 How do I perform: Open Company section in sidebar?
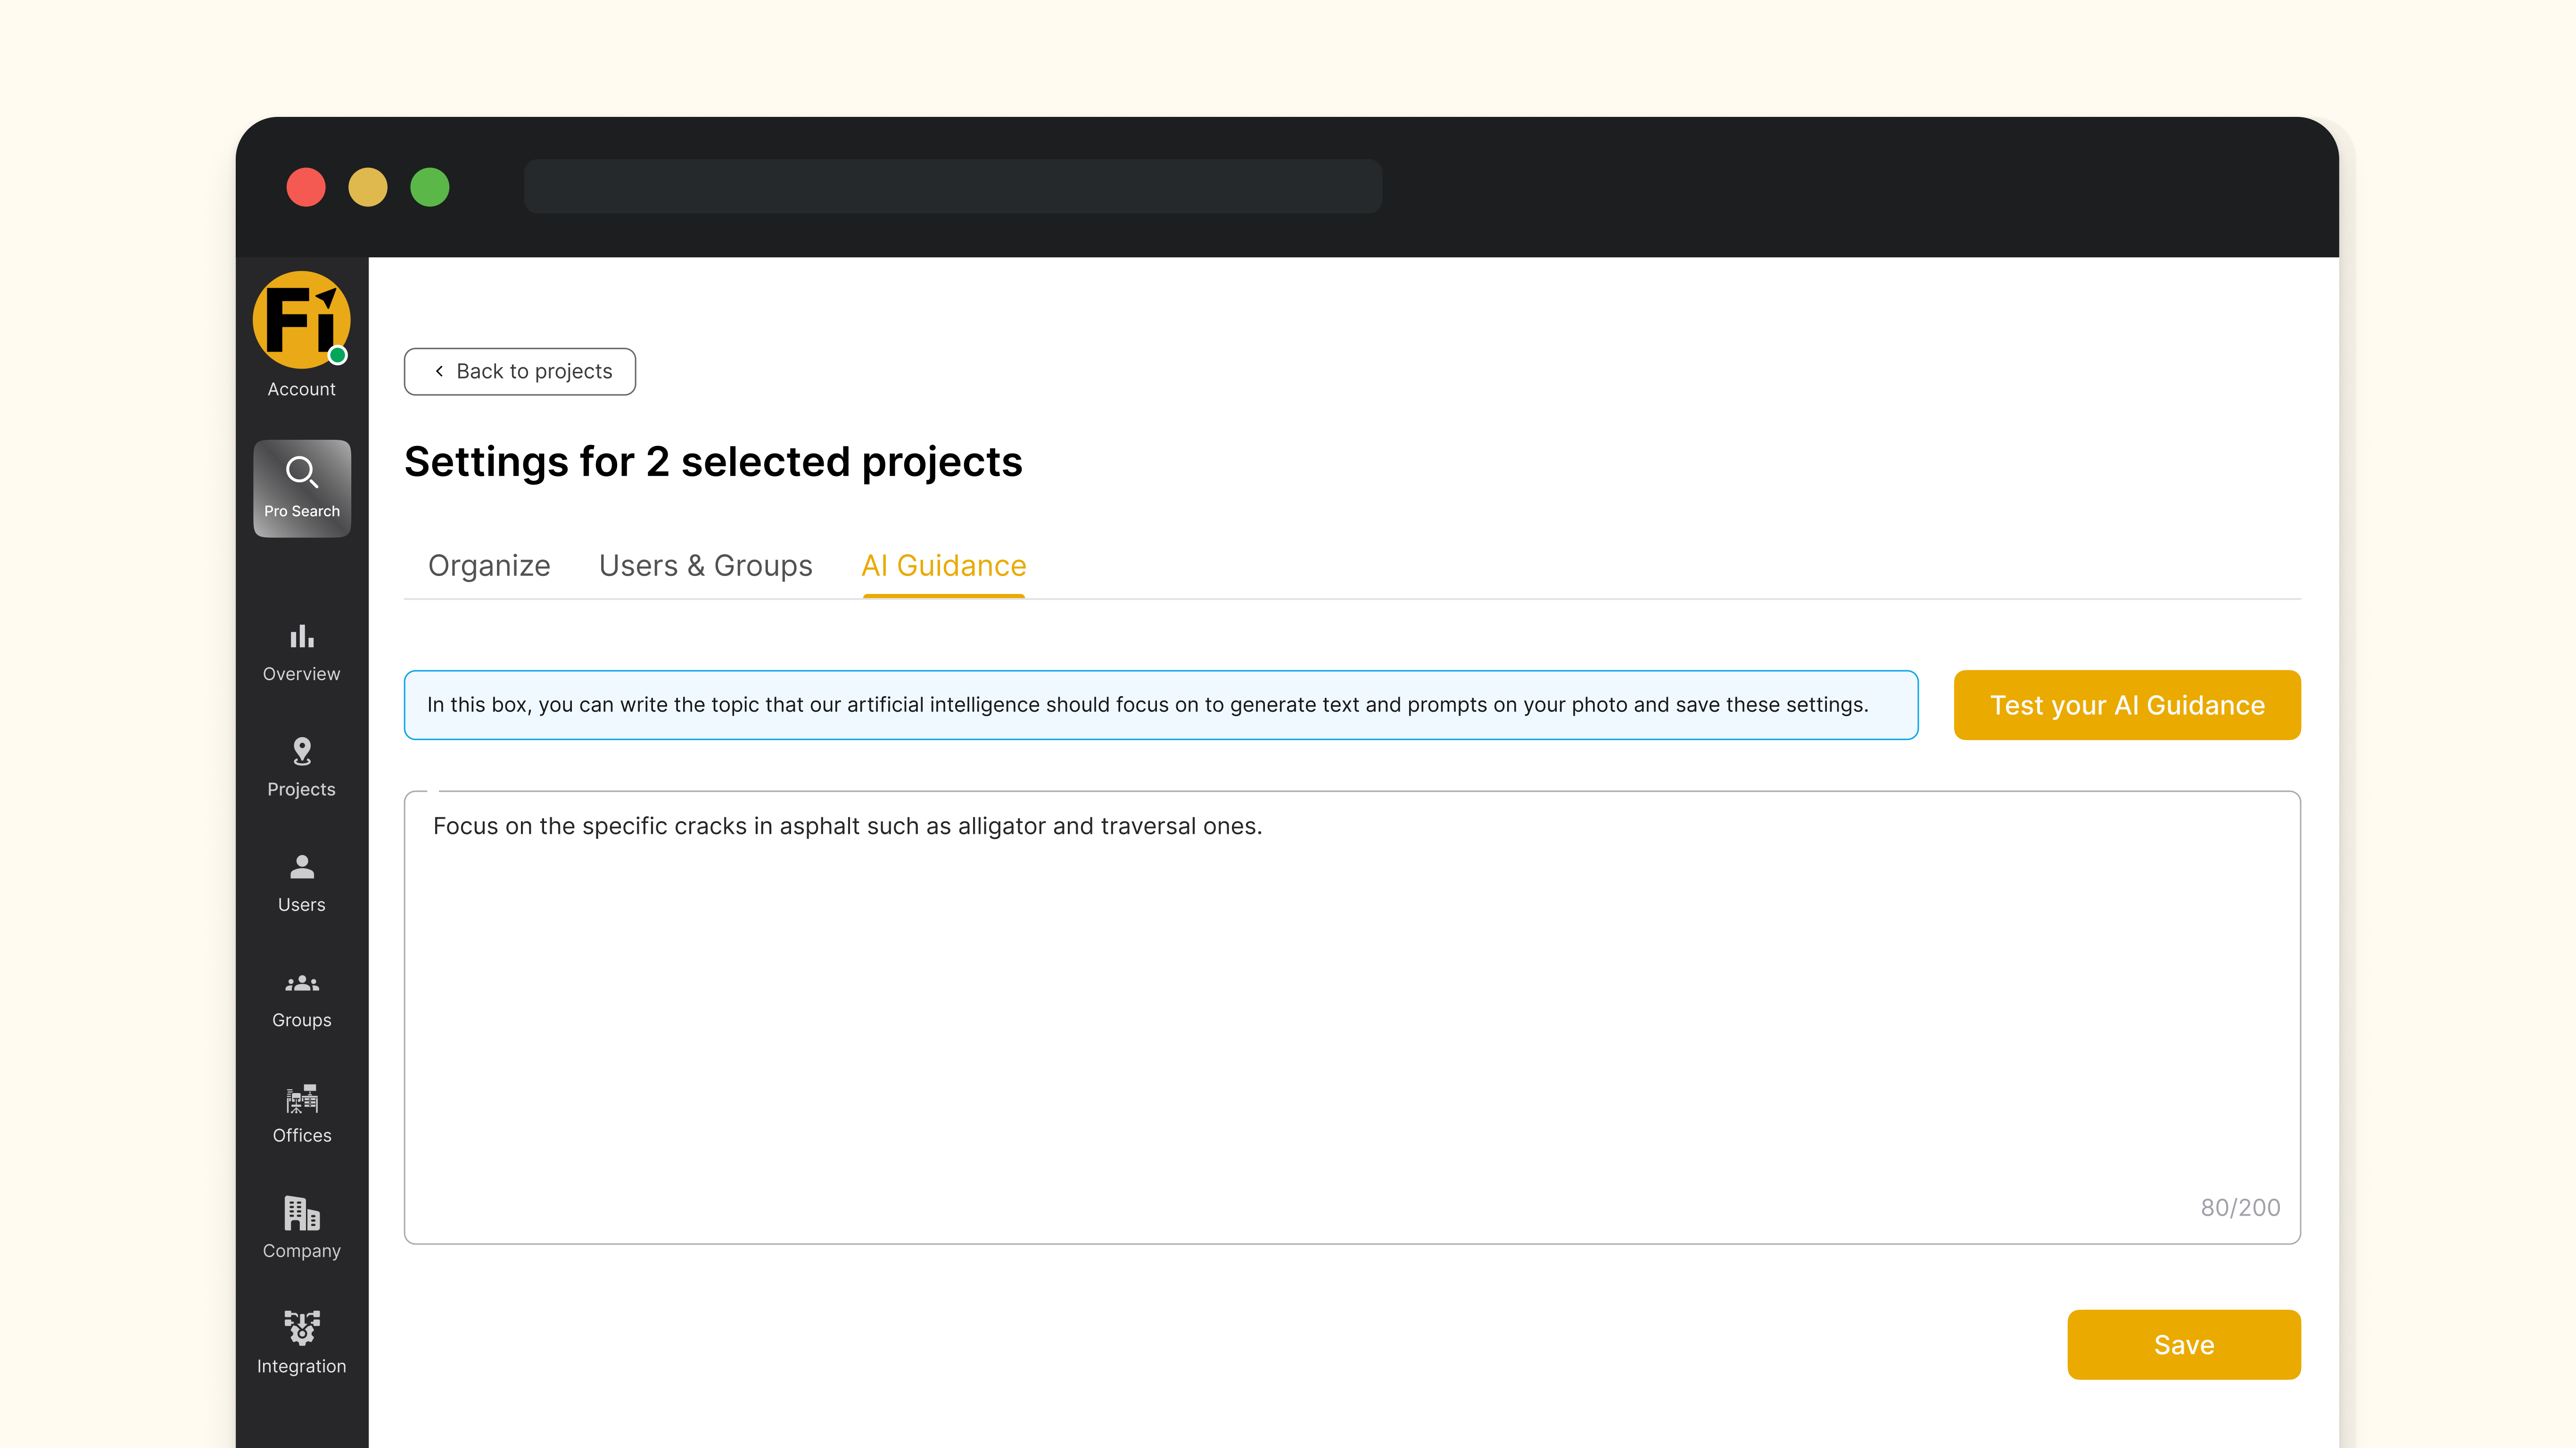pyautogui.click(x=301, y=1229)
